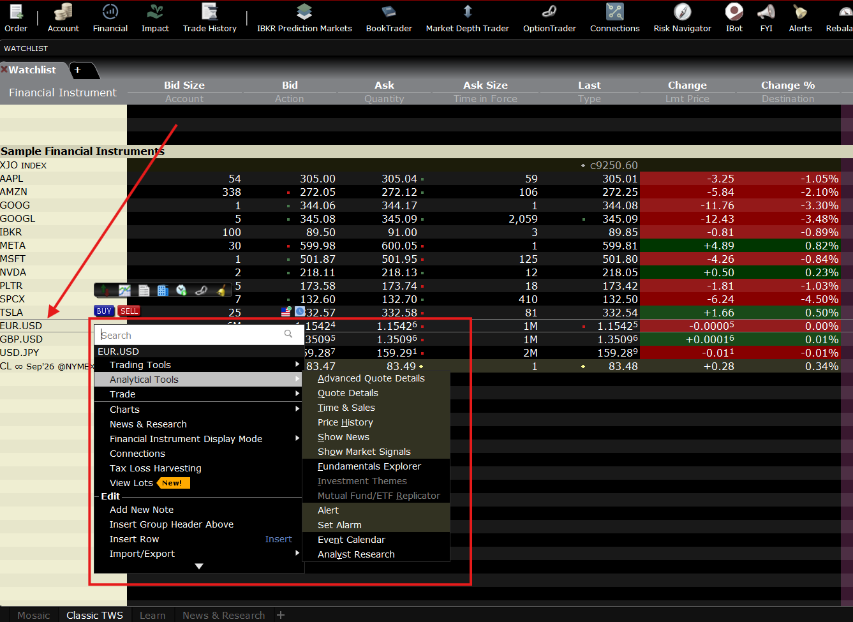
Task: Open the Learn tab
Action: click(152, 616)
